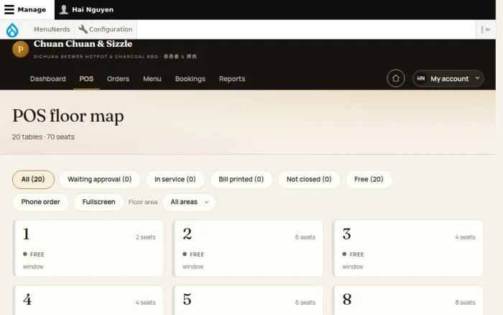Filter by Waiting approval (0)
503x315 pixels.
tap(100, 179)
